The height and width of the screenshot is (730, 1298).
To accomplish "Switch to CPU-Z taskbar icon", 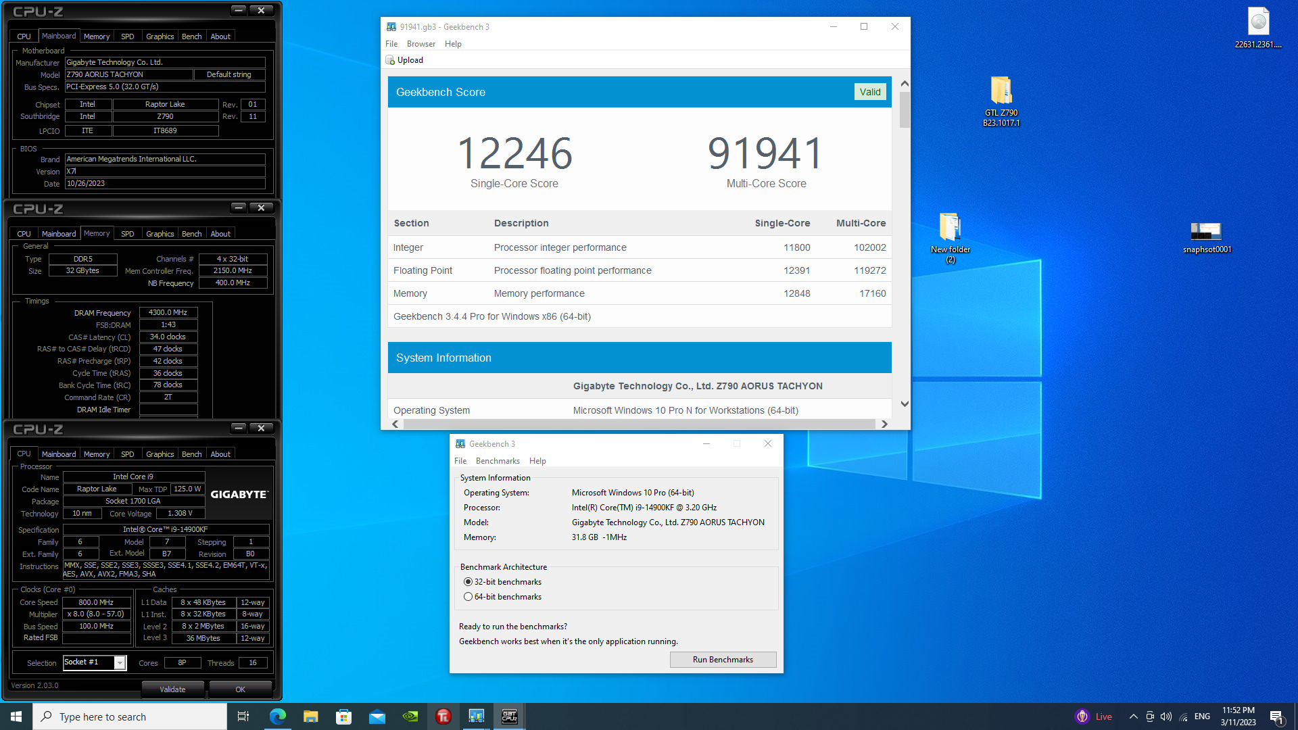I will pos(509,716).
